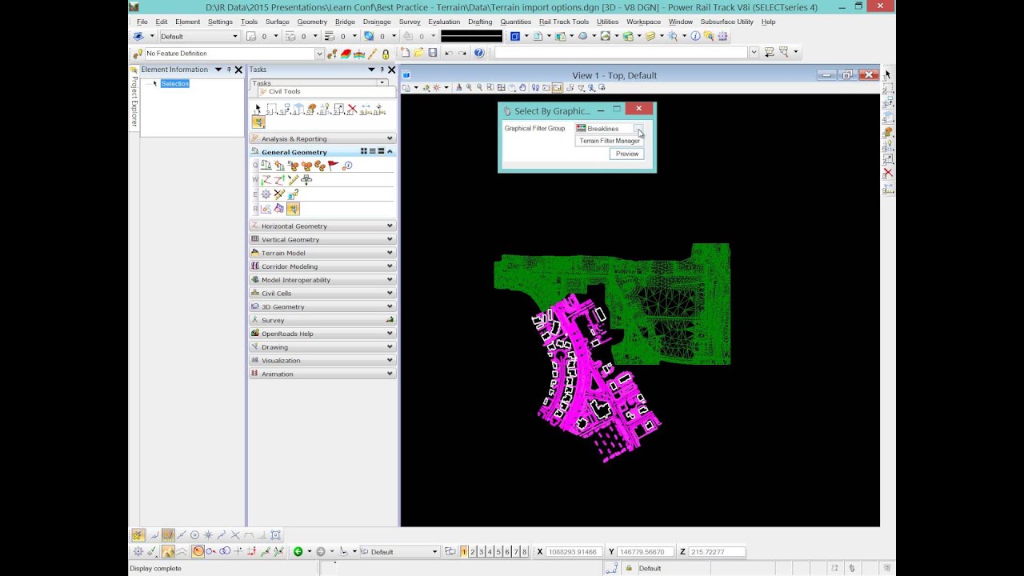Image resolution: width=1024 pixels, height=576 pixels.
Task: Expand the Corridor Modeling task group
Action: (x=322, y=266)
